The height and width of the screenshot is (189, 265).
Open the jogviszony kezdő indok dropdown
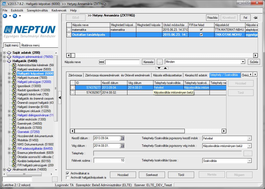click(x=249, y=138)
